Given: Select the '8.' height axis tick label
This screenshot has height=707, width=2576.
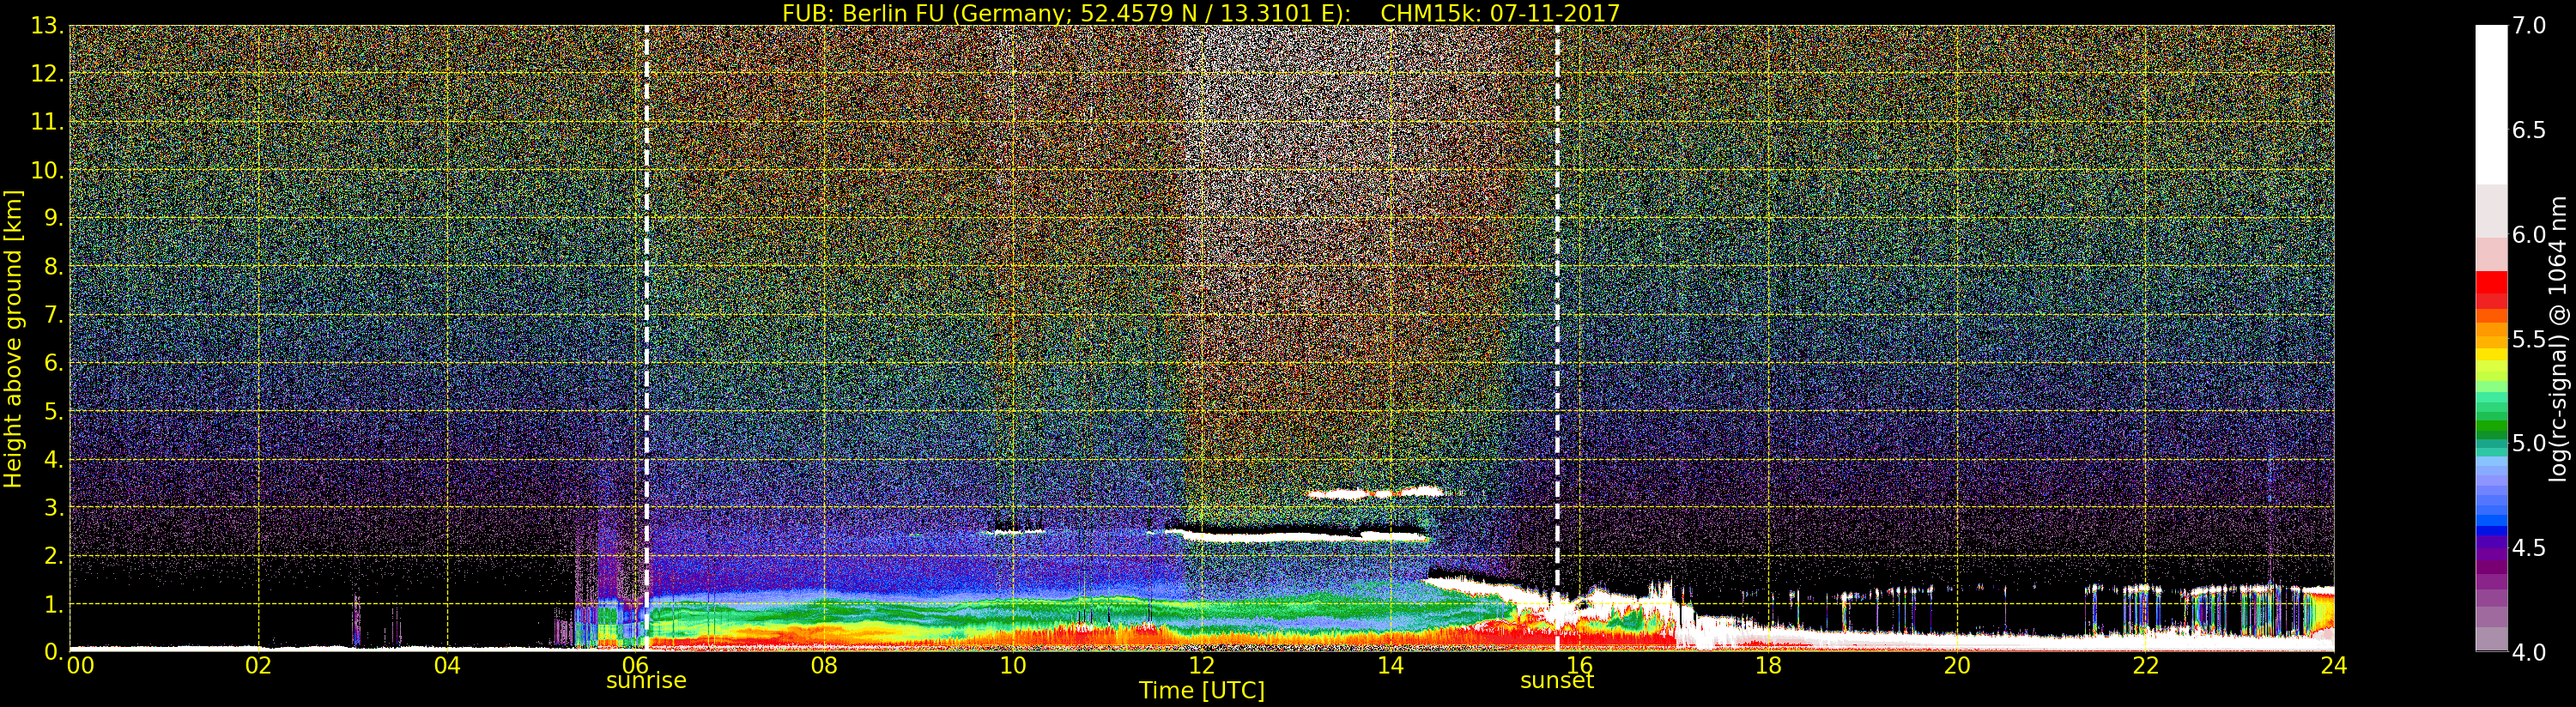Looking at the screenshot, I should (54, 266).
